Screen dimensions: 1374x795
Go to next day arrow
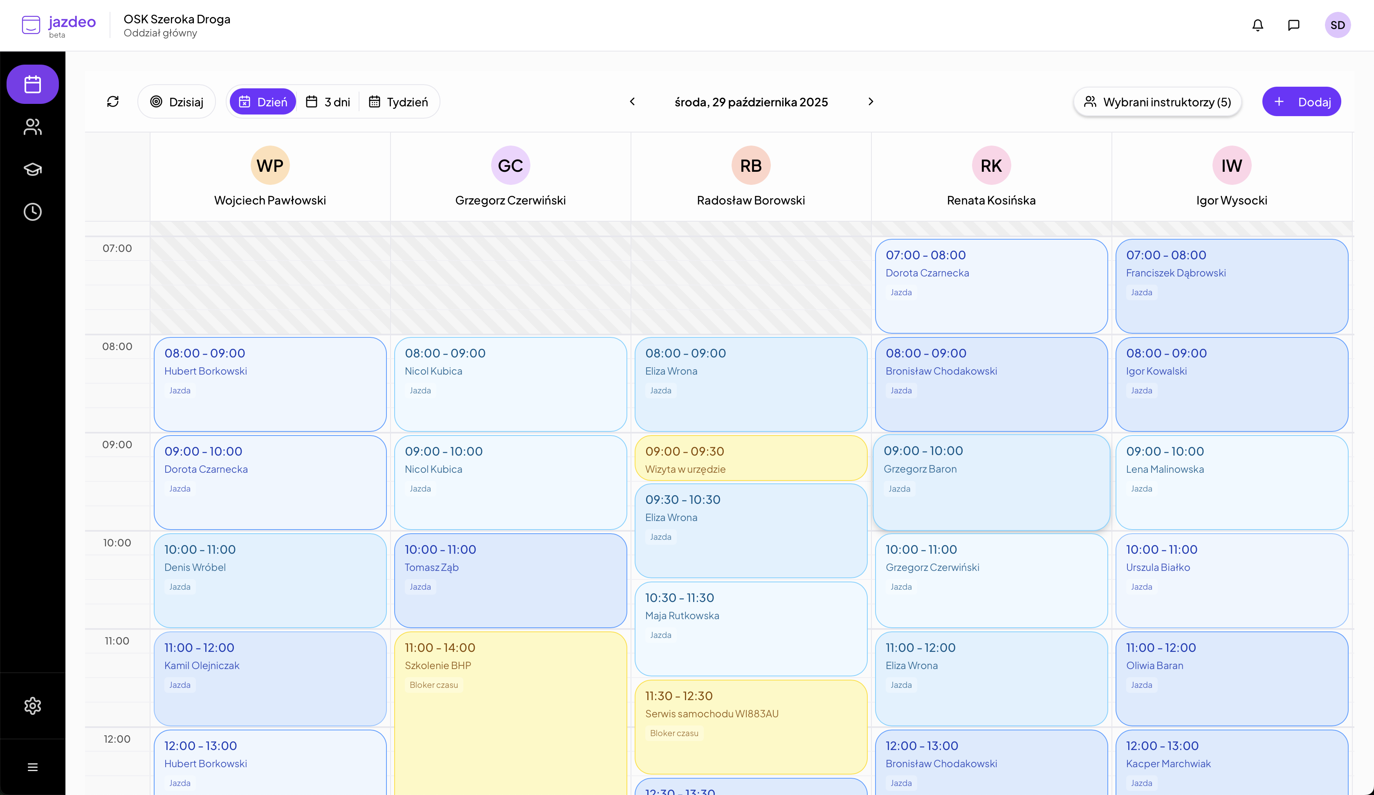pyautogui.click(x=871, y=101)
